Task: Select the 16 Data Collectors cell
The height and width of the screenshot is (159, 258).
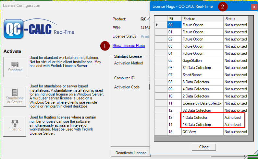Action: pos(203,124)
